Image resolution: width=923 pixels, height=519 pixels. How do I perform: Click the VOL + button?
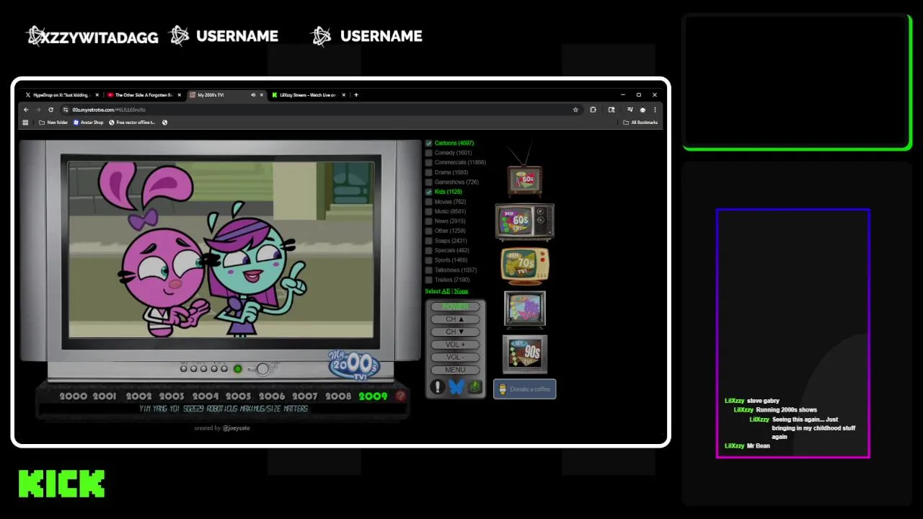[x=455, y=345]
